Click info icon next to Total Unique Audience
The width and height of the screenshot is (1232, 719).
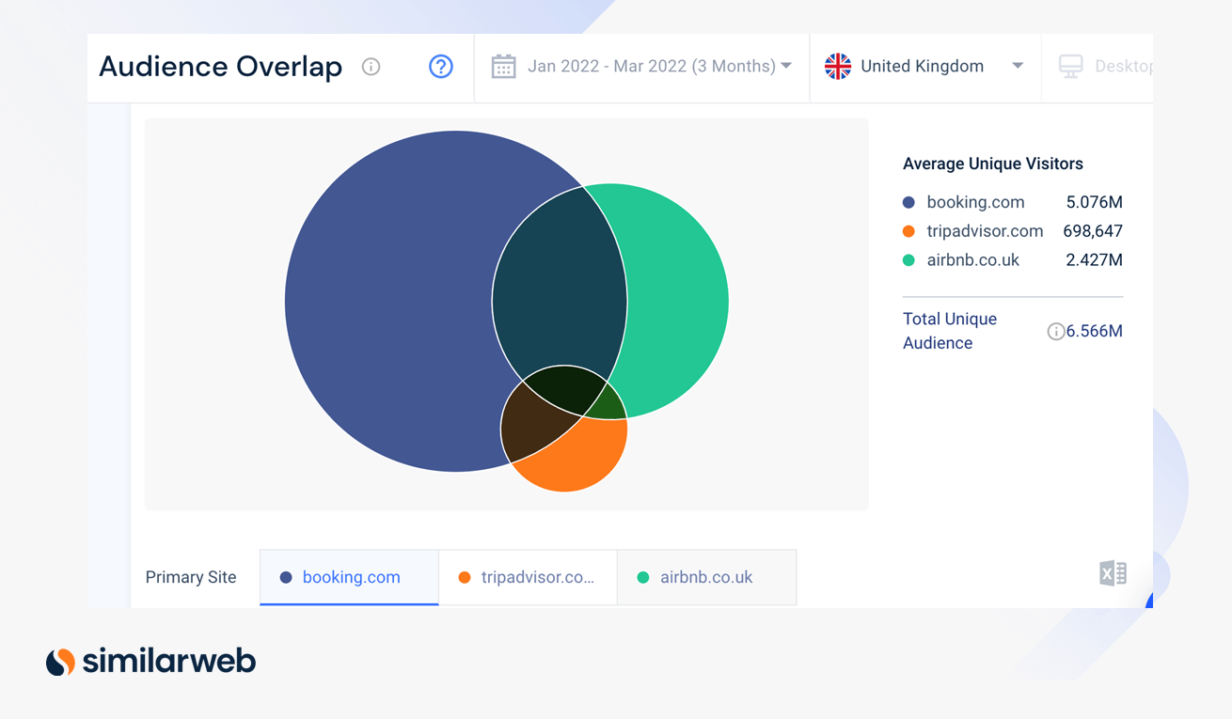pyautogui.click(x=1056, y=331)
